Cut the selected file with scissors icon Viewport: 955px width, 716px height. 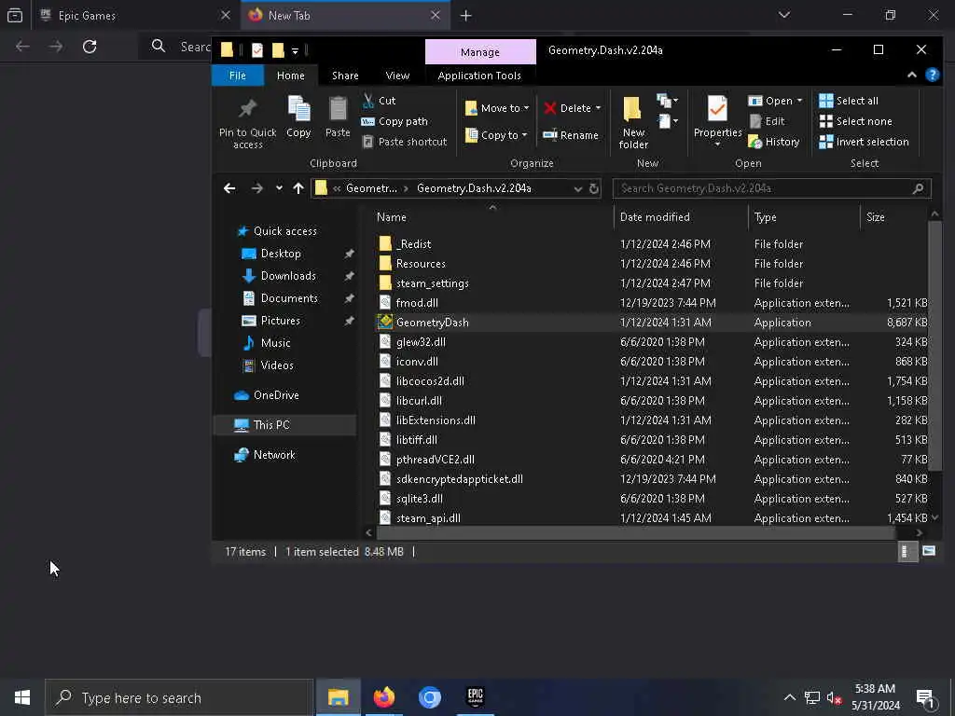(367, 101)
